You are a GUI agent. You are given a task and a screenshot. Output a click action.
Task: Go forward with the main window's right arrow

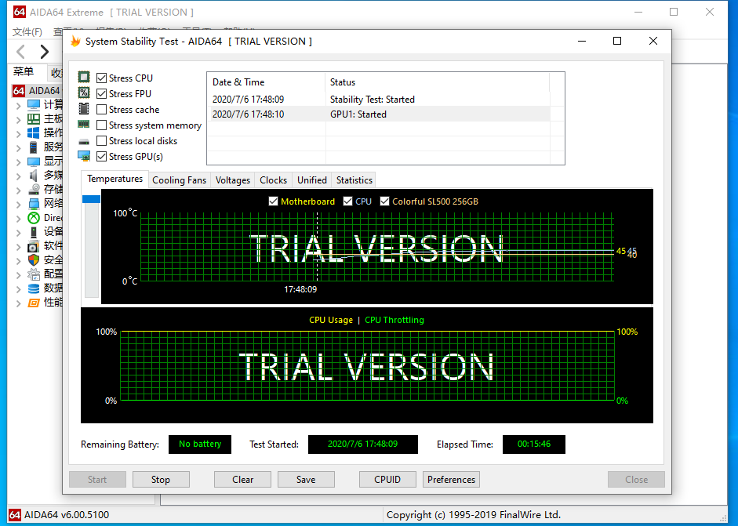44,52
